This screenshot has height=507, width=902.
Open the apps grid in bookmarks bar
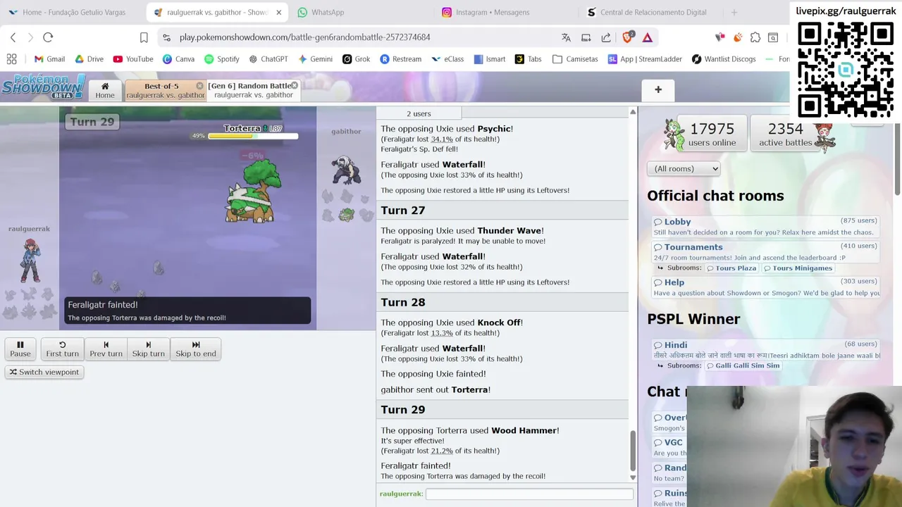(x=11, y=59)
